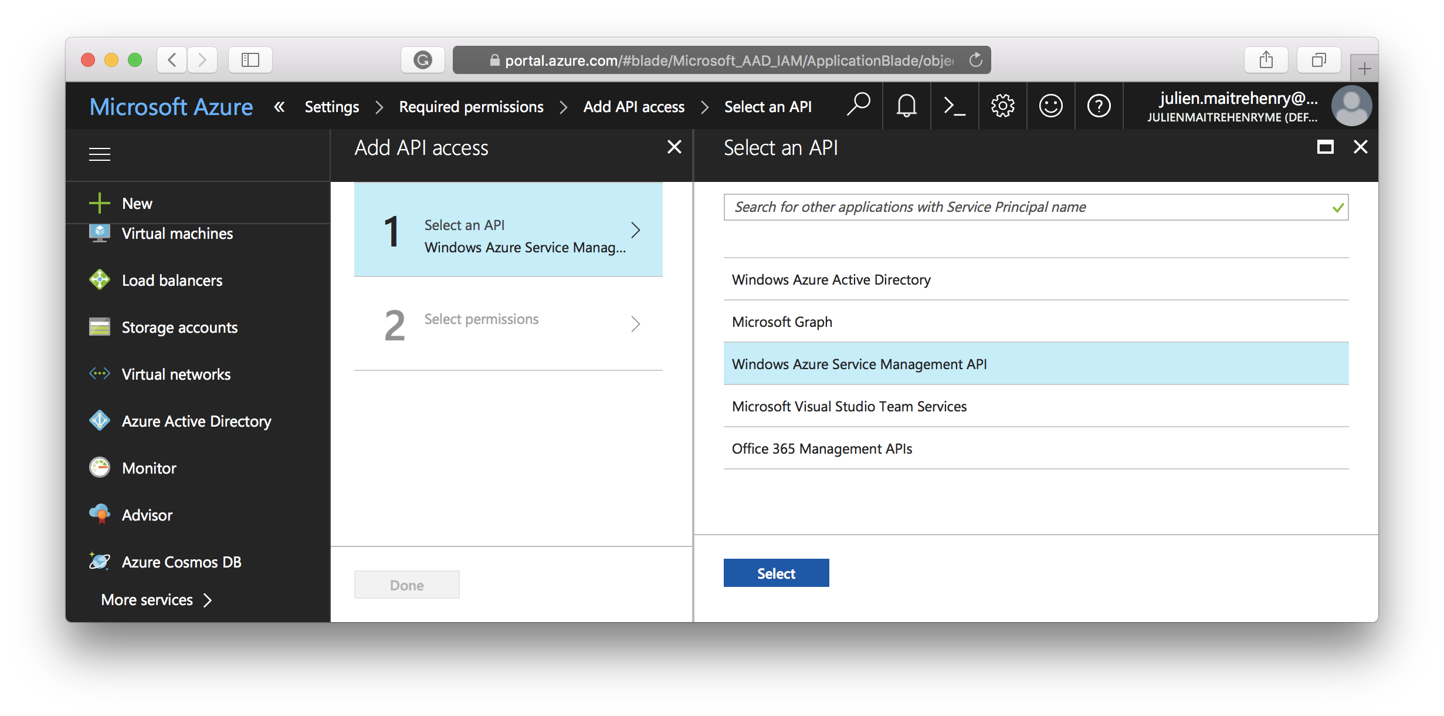Image resolution: width=1444 pixels, height=716 pixels.
Task: Open the Safari share button
Action: [x=1266, y=60]
